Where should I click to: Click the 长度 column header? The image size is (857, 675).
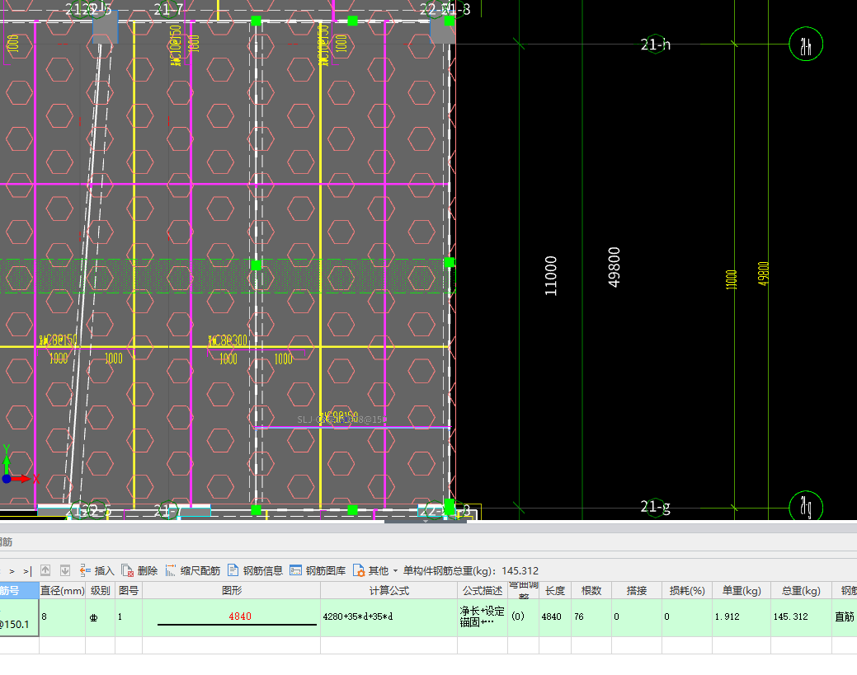[x=555, y=590]
